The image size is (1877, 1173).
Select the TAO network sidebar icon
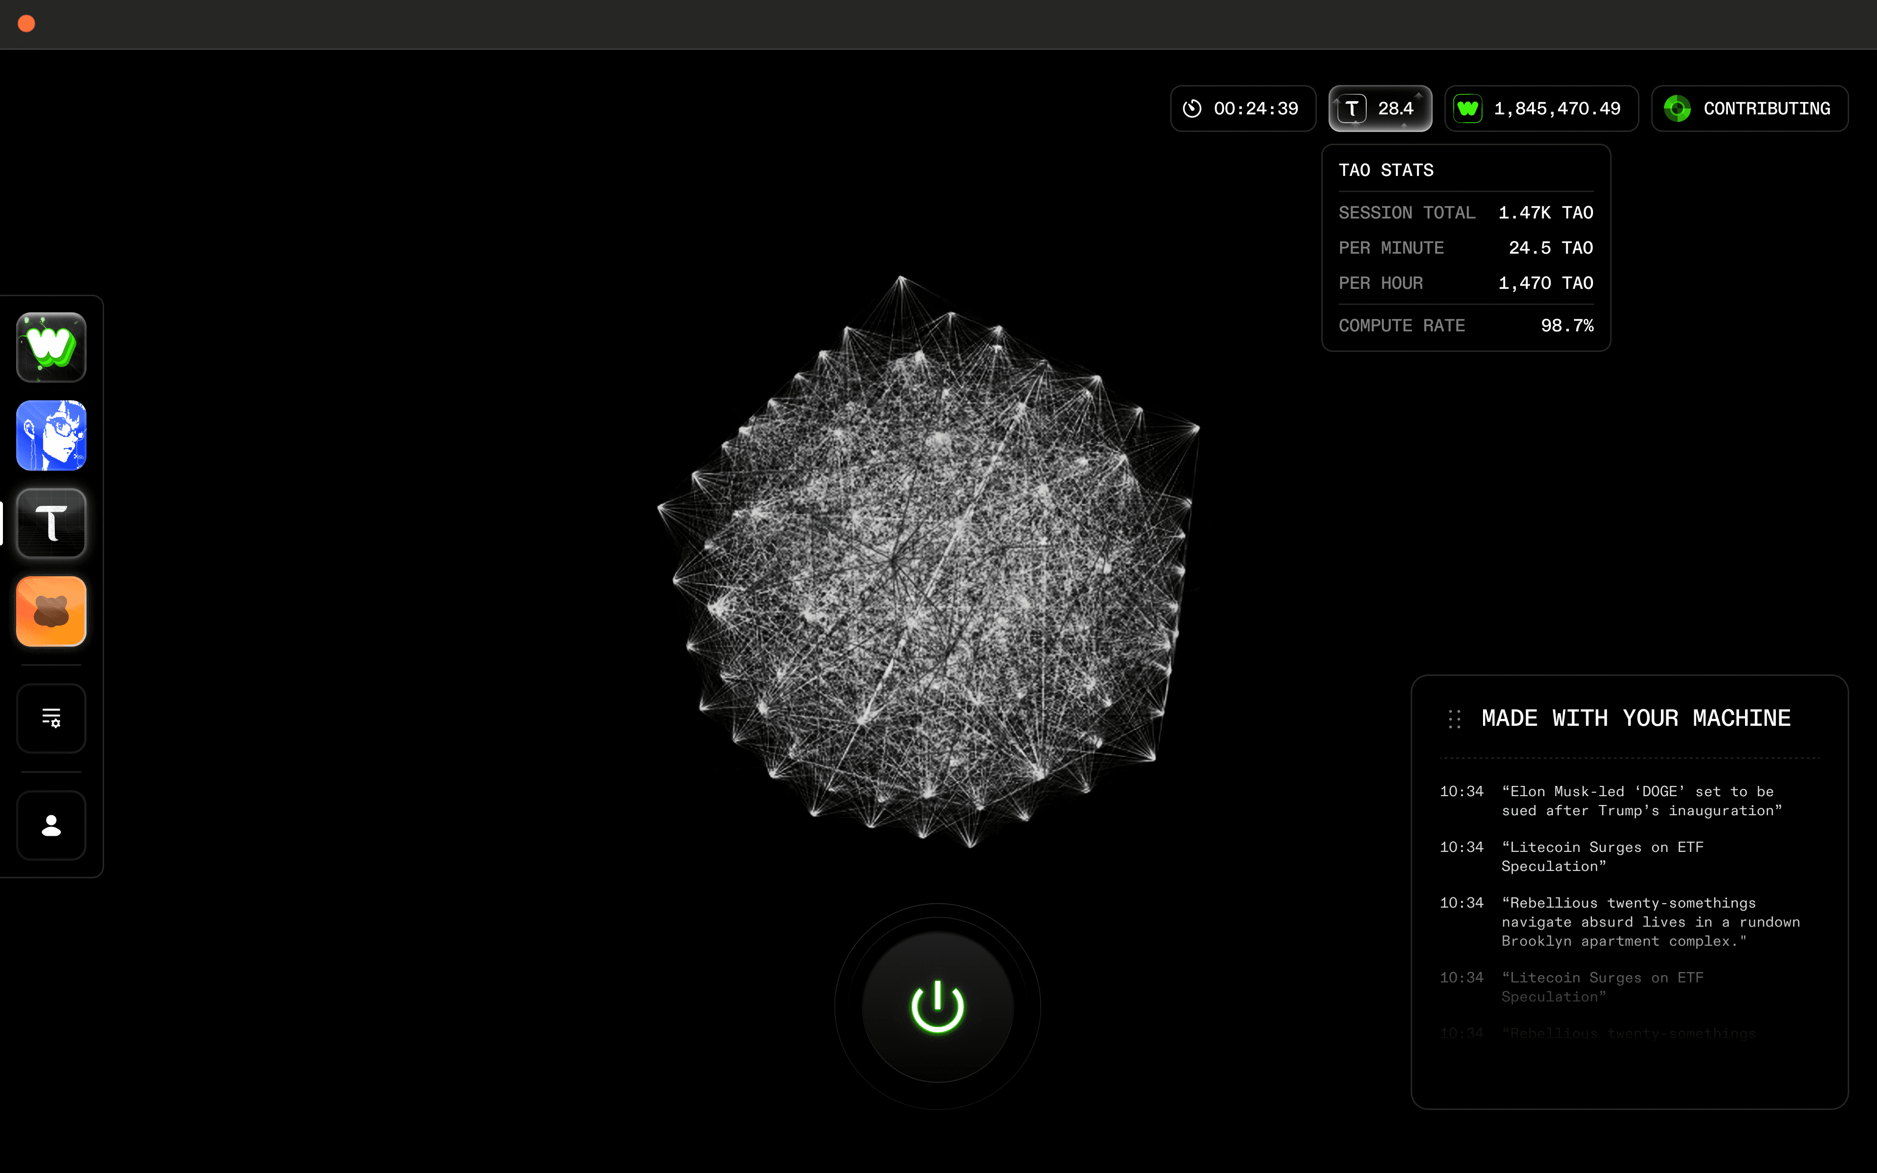click(x=51, y=523)
